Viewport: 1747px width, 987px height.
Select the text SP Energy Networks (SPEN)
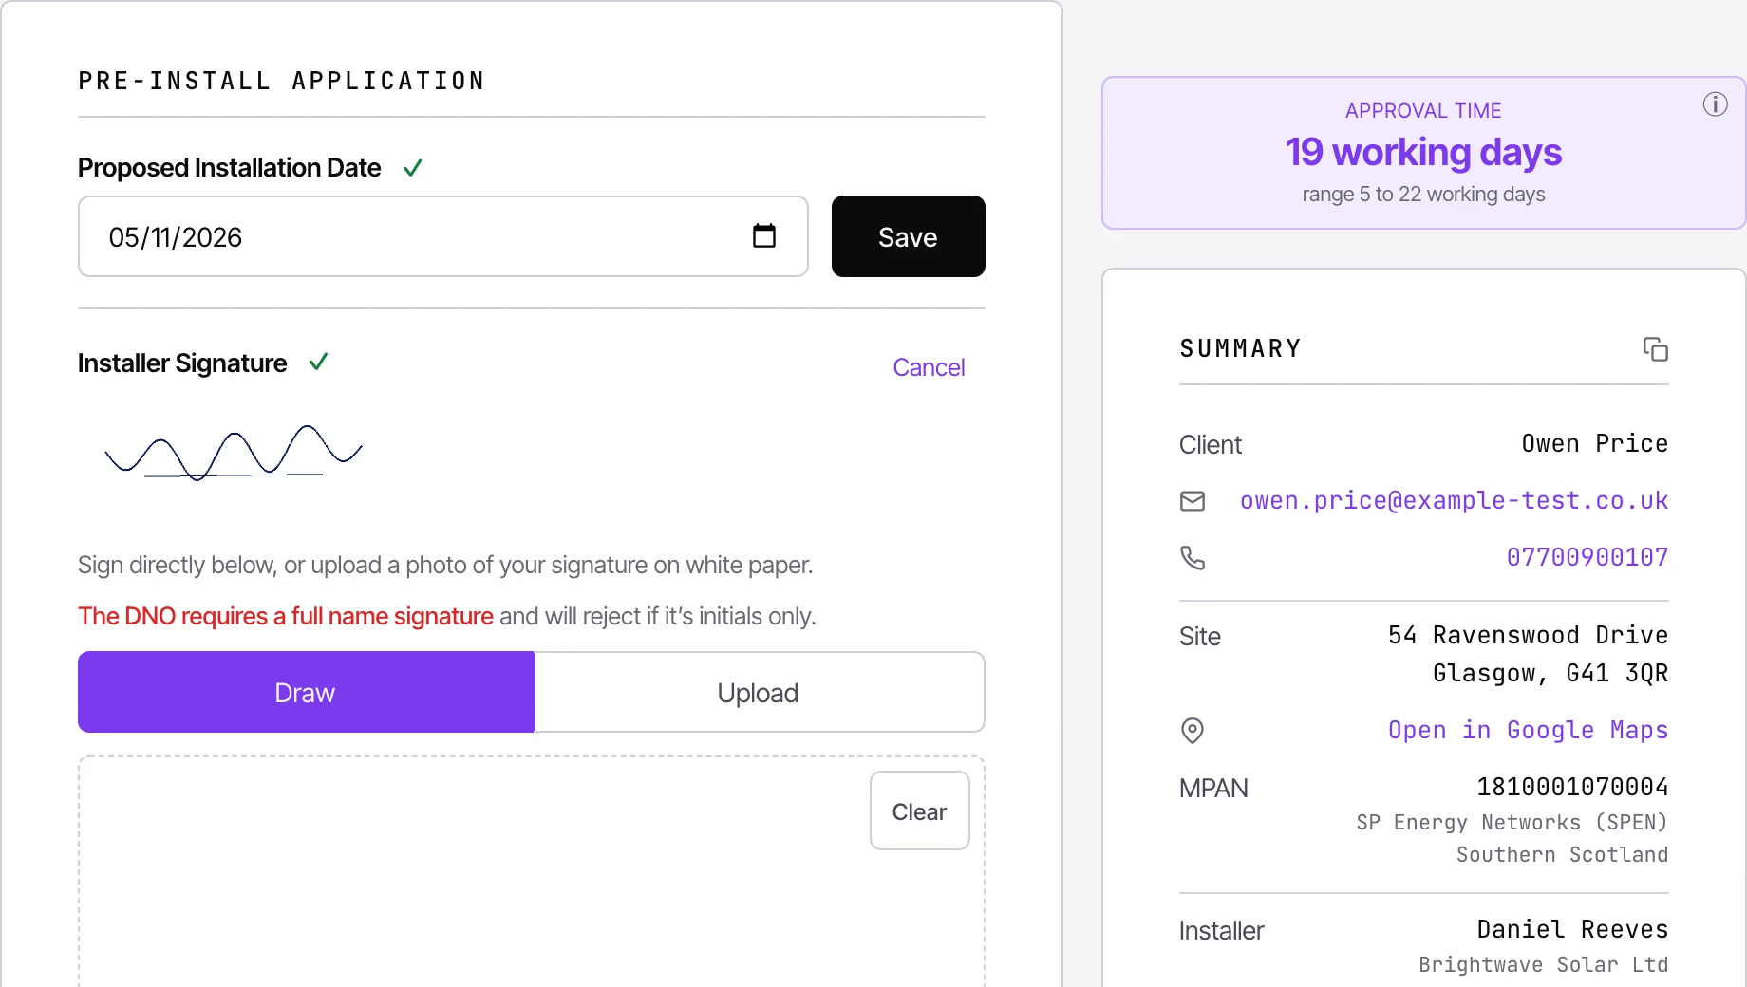[1512, 822]
